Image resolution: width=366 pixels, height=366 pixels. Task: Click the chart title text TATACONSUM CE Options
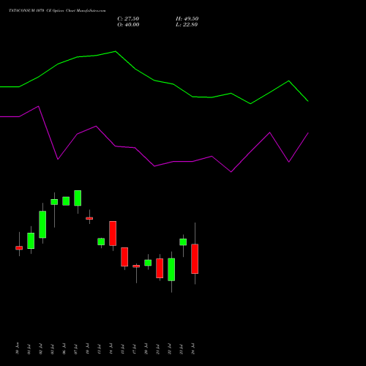click(x=57, y=11)
